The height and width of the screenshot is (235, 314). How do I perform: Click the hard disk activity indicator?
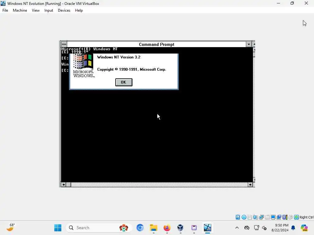(238, 217)
